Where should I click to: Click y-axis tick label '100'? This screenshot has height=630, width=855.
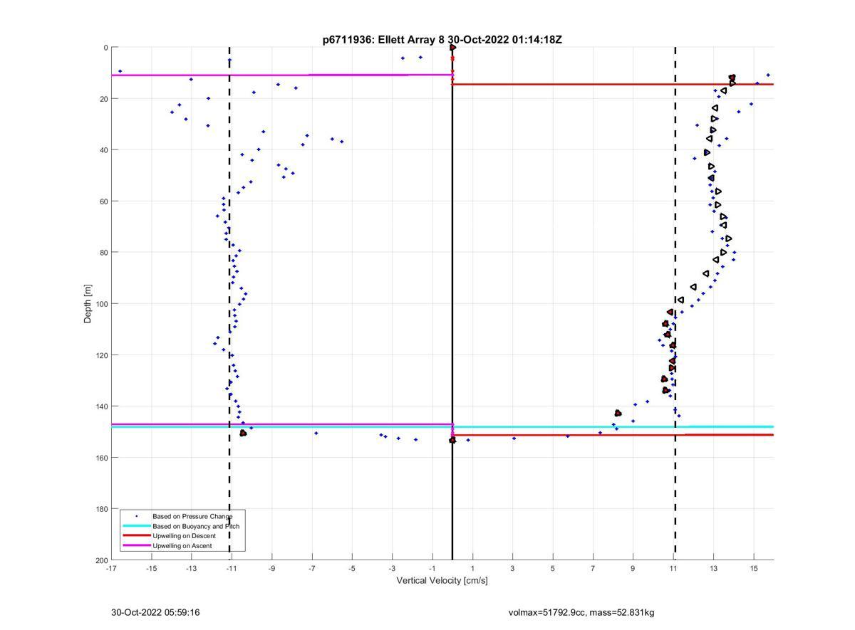pos(100,304)
